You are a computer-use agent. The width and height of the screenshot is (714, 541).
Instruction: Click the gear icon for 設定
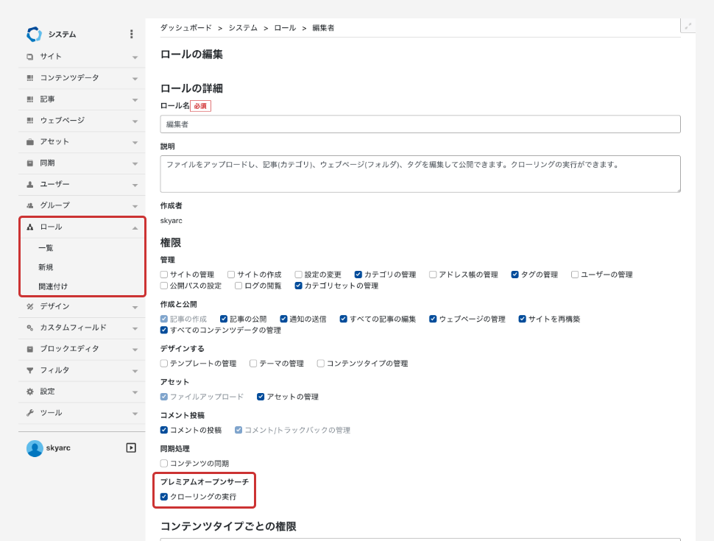point(30,392)
